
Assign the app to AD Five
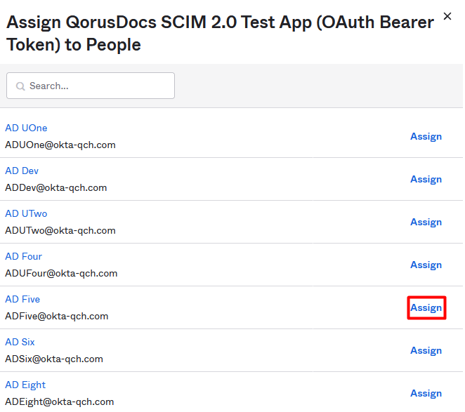tap(426, 307)
